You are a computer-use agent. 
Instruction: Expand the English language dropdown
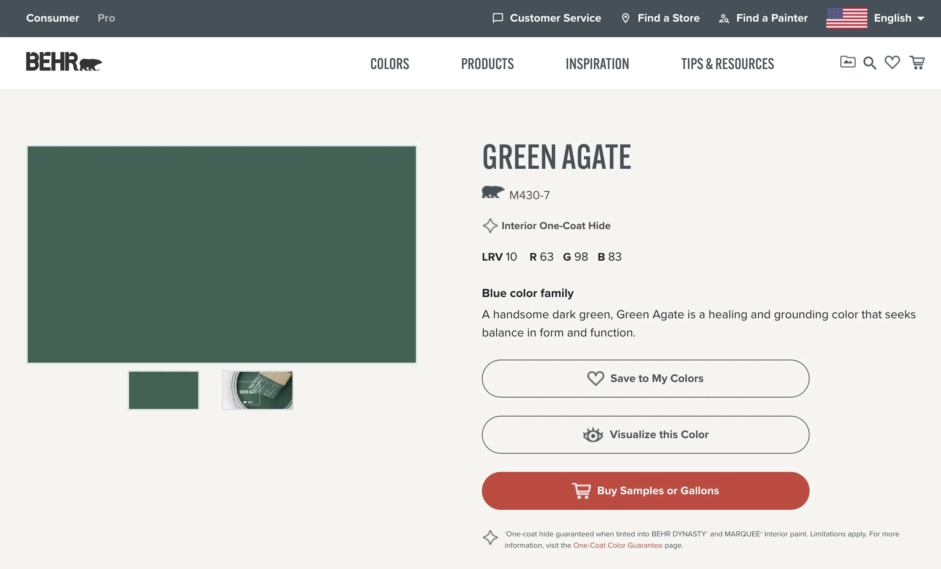point(898,18)
